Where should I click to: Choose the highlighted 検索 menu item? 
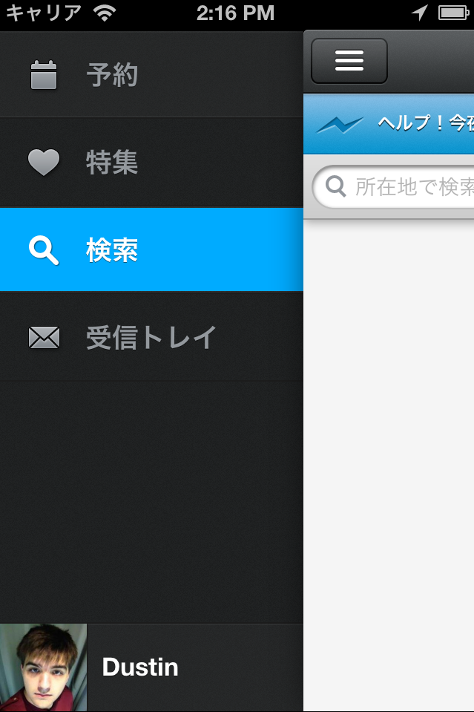tap(151, 249)
